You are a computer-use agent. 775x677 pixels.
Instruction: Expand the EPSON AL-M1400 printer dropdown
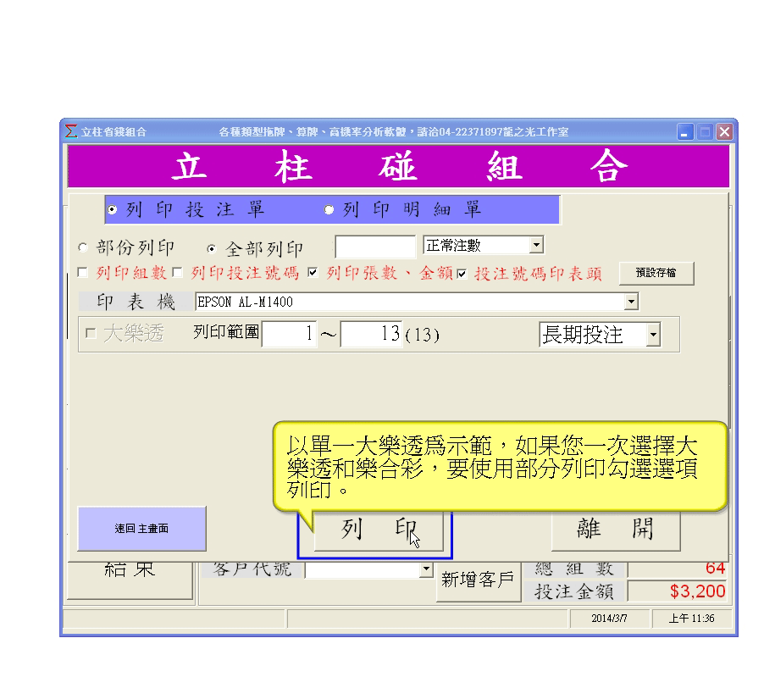[631, 301]
